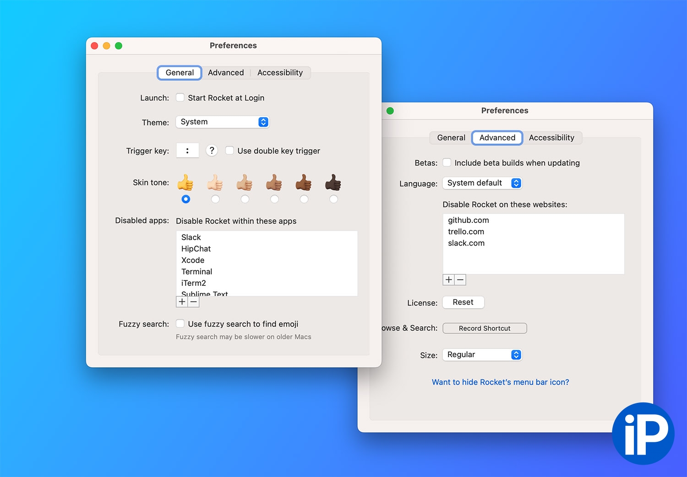
Task: Select Accessibility tab in the back window
Action: click(x=551, y=138)
